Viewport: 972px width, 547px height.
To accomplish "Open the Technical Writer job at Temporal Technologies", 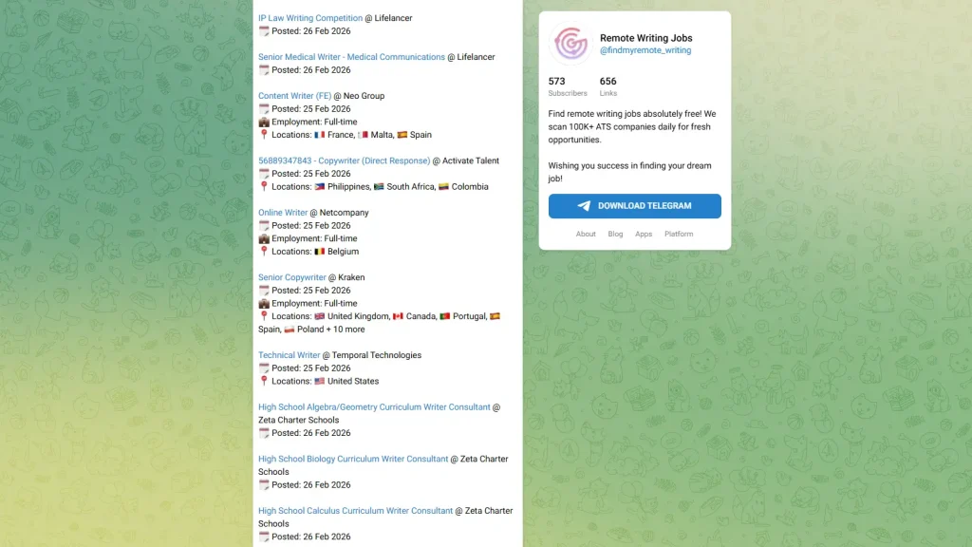I will pos(290,355).
